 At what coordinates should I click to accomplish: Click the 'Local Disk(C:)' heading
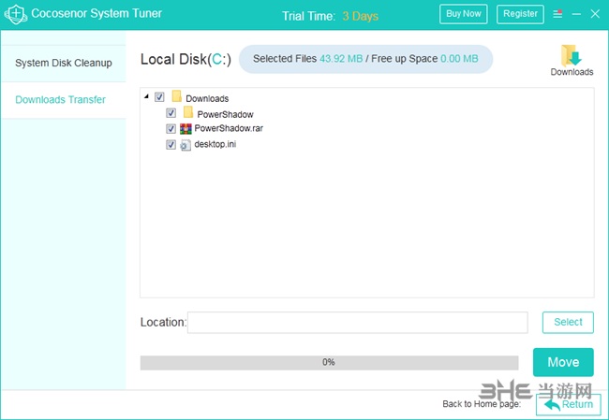(186, 59)
